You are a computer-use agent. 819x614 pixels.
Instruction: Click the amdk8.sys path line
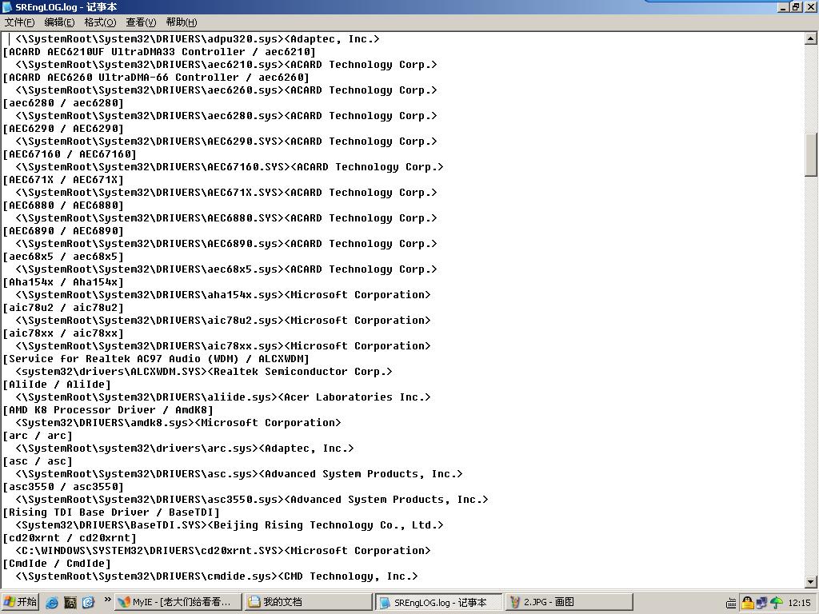pyautogui.click(x=178, y=422)
